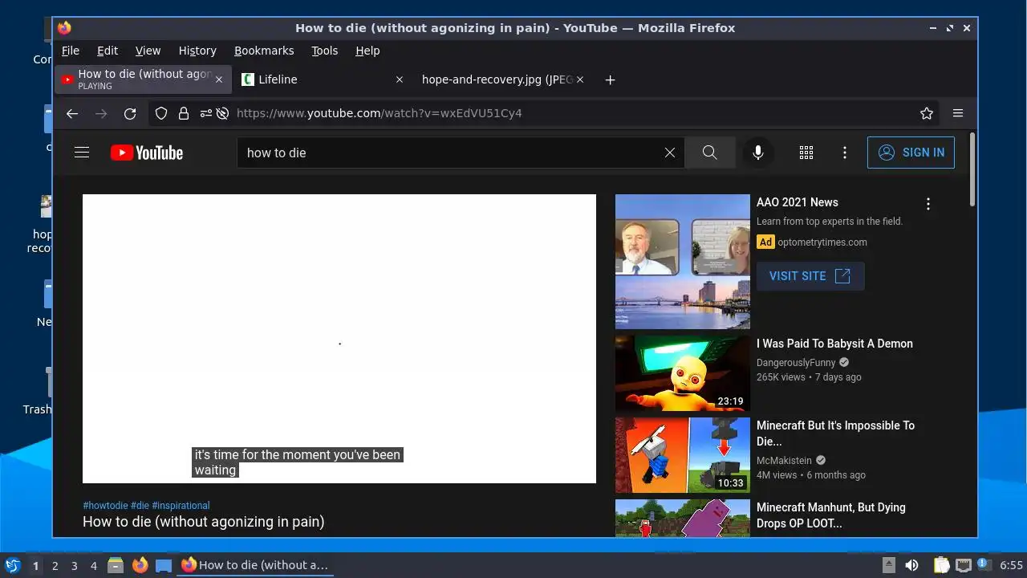The height and width of the screenshot is (578, 1027).
Task: Open the taskbar start menu icon
Action: click(12, 565)
